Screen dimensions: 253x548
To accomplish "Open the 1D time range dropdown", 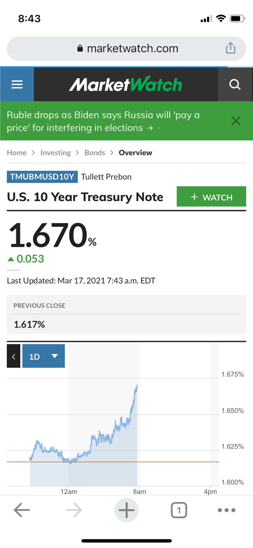I will coord(43,356).
